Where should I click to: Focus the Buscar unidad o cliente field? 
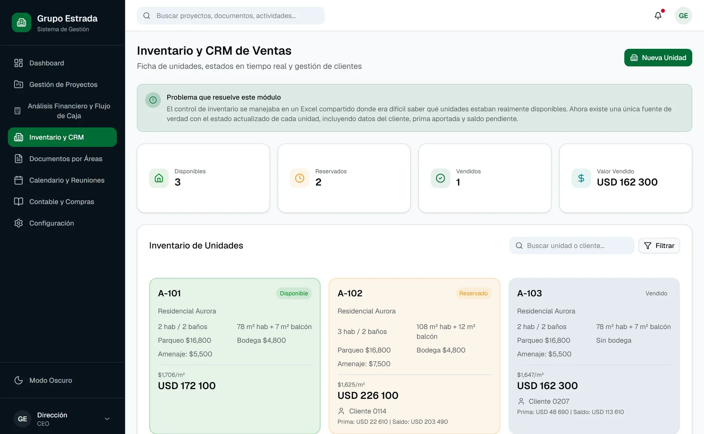[x=572, y=246]
